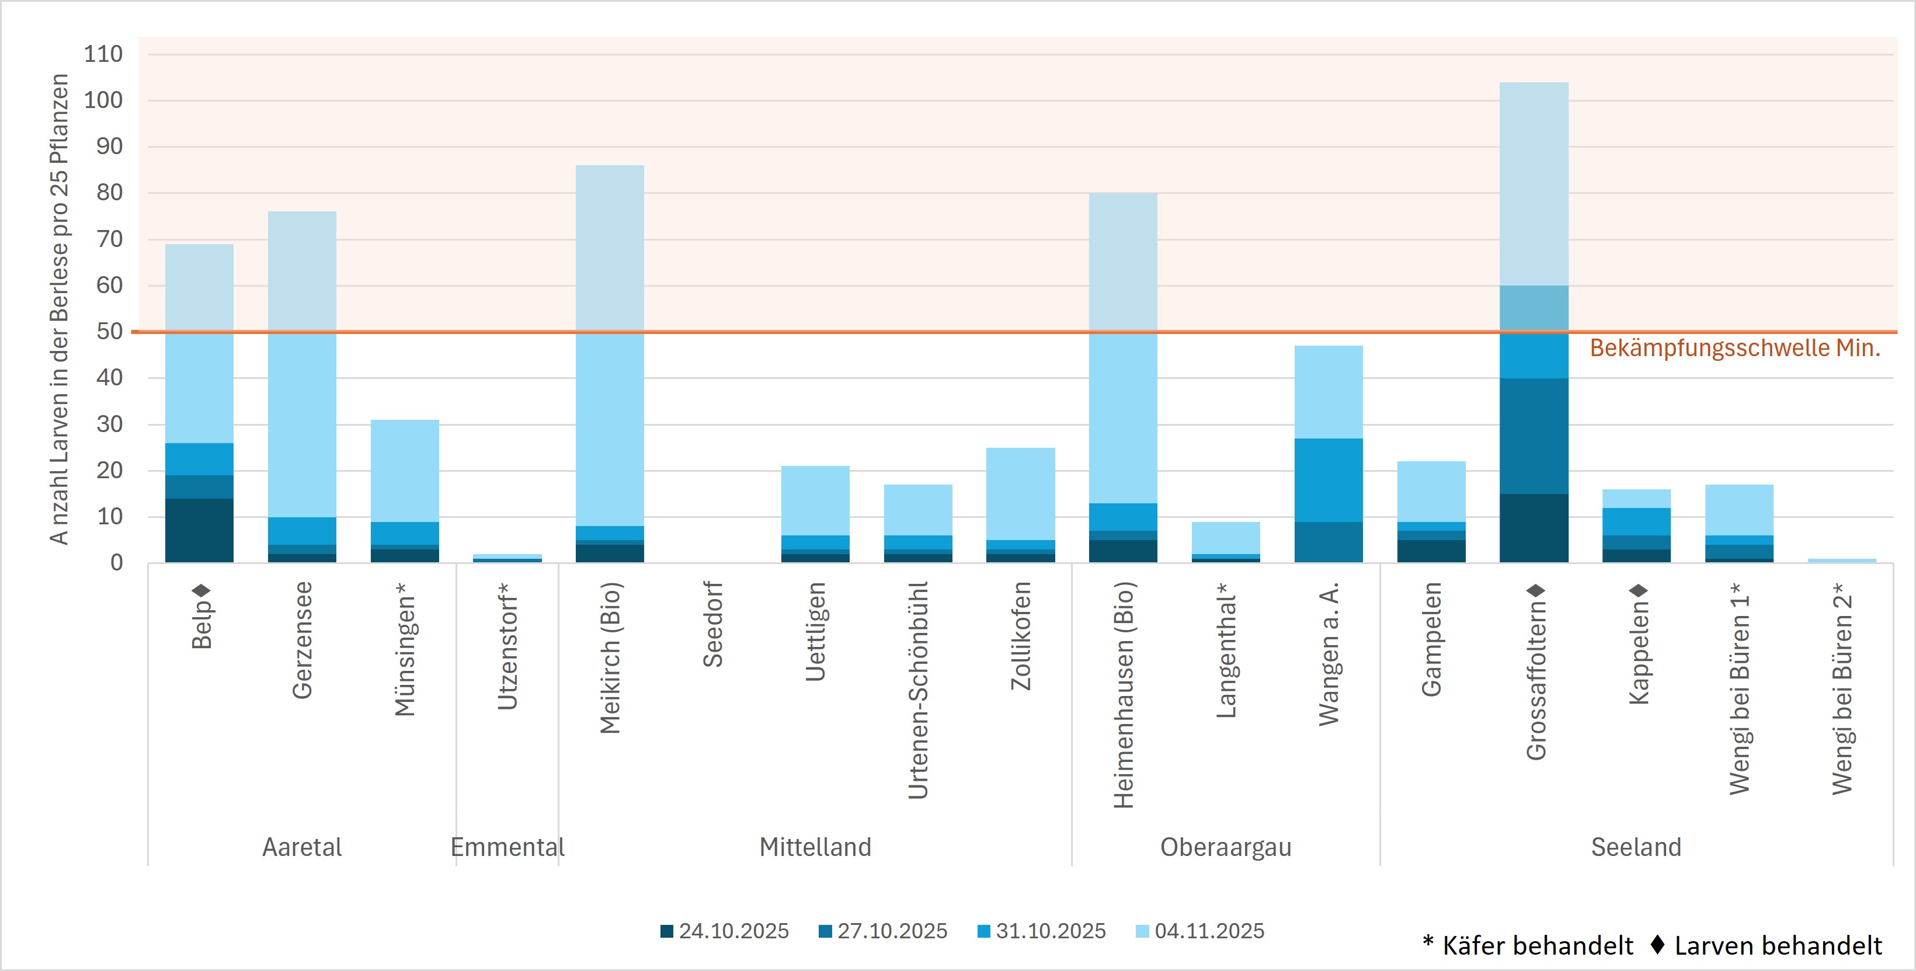Click the 04.11.2025 legend color swatch

[1142, 931]
